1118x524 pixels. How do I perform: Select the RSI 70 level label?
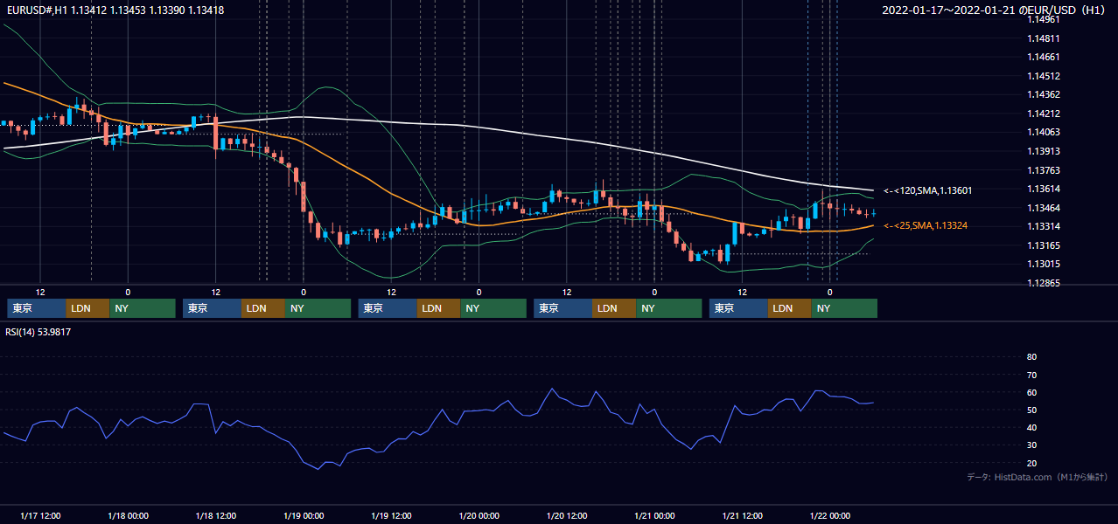point(1031,375)
